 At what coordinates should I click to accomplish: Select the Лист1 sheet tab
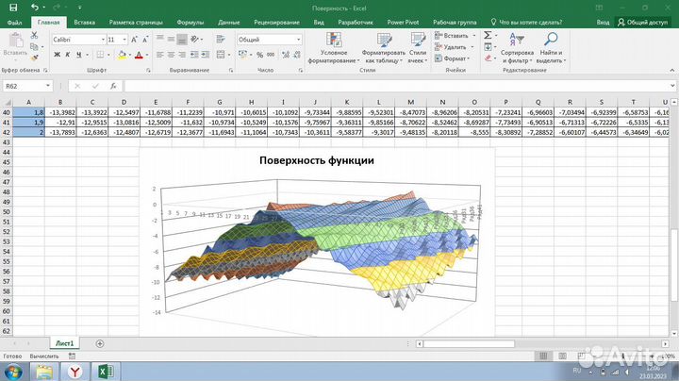point(65,344)
